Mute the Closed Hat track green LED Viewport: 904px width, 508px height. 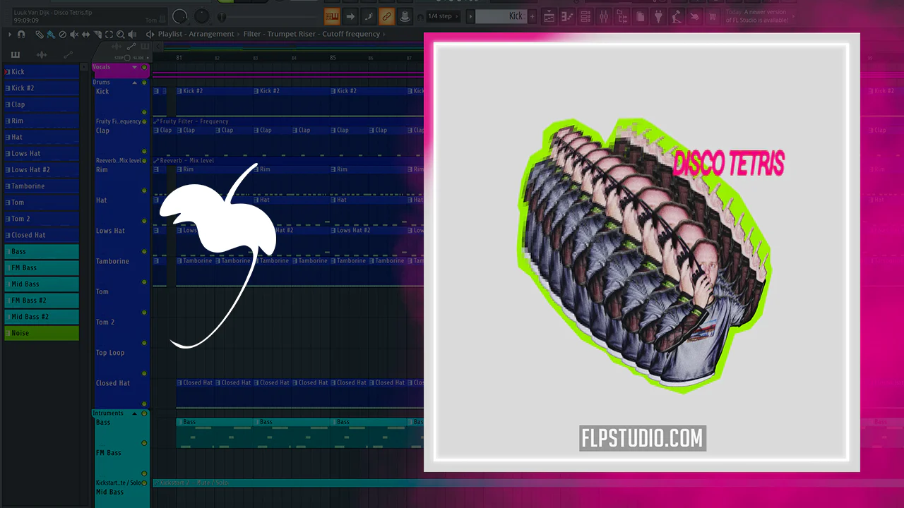click(x=144, y=404)
